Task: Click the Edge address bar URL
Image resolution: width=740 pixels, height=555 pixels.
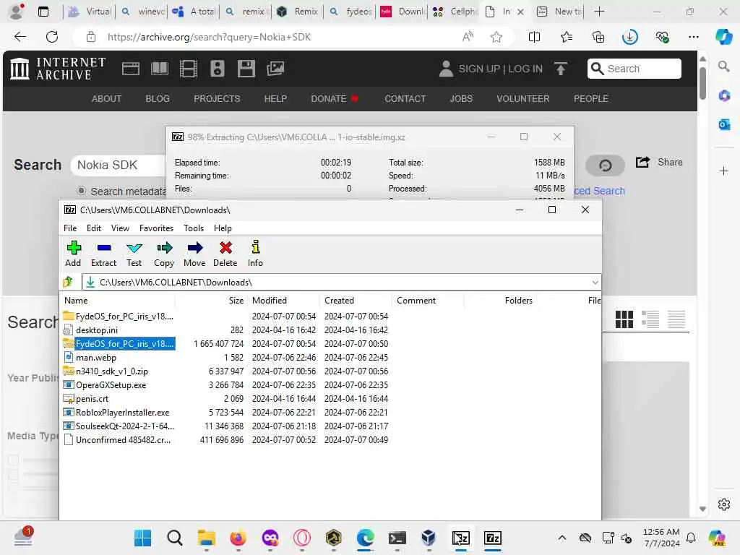Action: [x=209, y=37]
